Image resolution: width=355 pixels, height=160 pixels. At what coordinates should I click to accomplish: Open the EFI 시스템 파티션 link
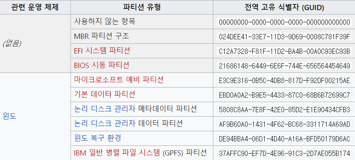click(x=102, y=51)
